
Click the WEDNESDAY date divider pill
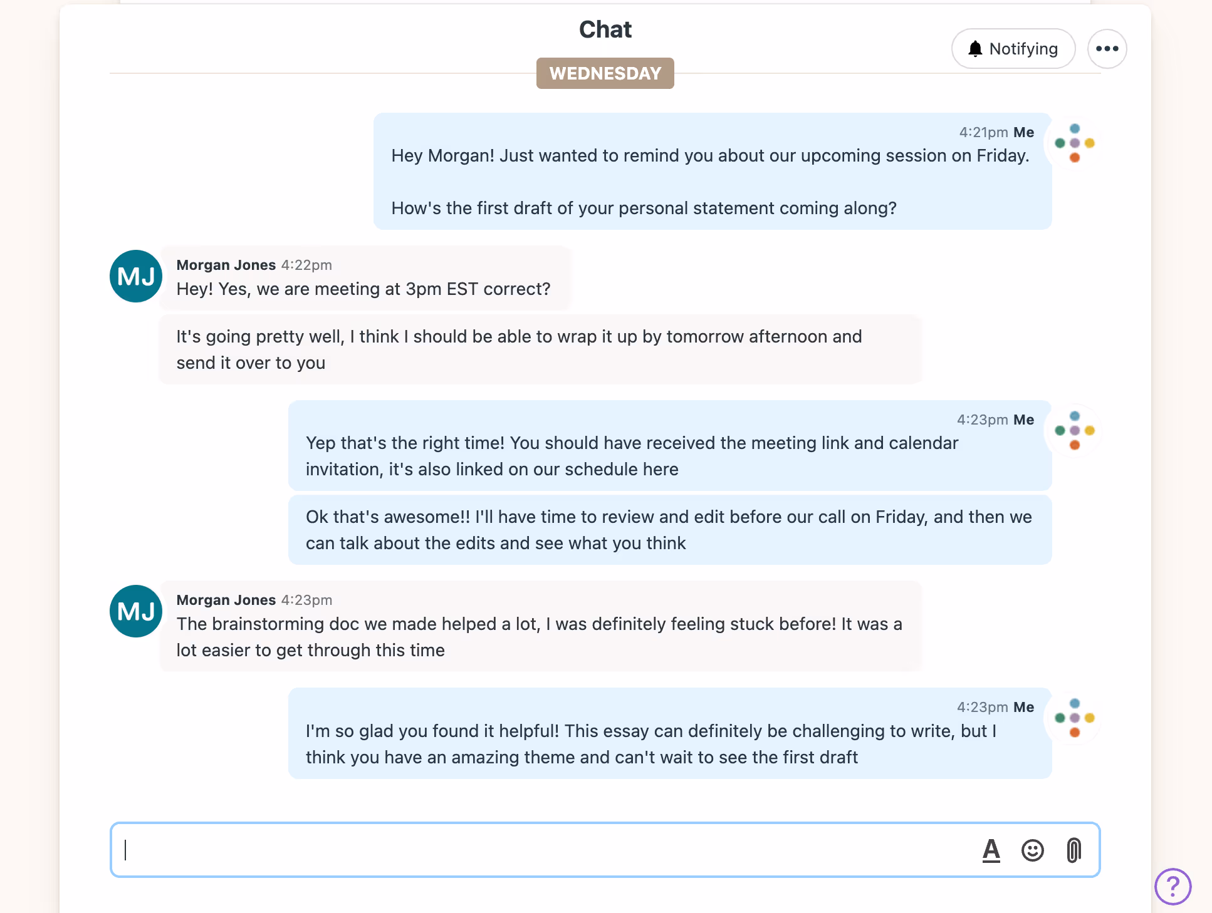(605, 73)
